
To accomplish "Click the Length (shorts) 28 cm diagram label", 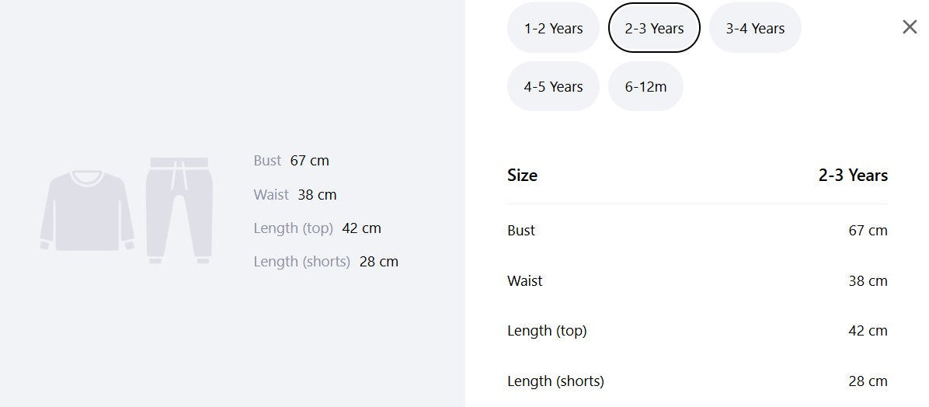I will click(x=326, y=261).
